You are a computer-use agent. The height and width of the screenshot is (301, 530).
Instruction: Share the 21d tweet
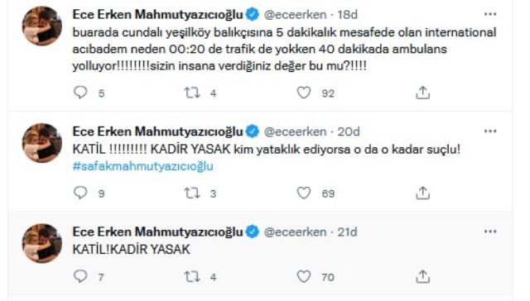pyautogui.click(x=422, y=277)
